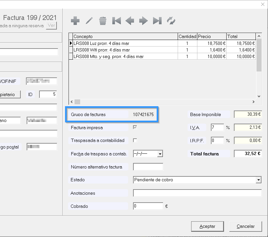Click the trash bin delete icon
Screen dimensions: 268x237
[103, 21]
